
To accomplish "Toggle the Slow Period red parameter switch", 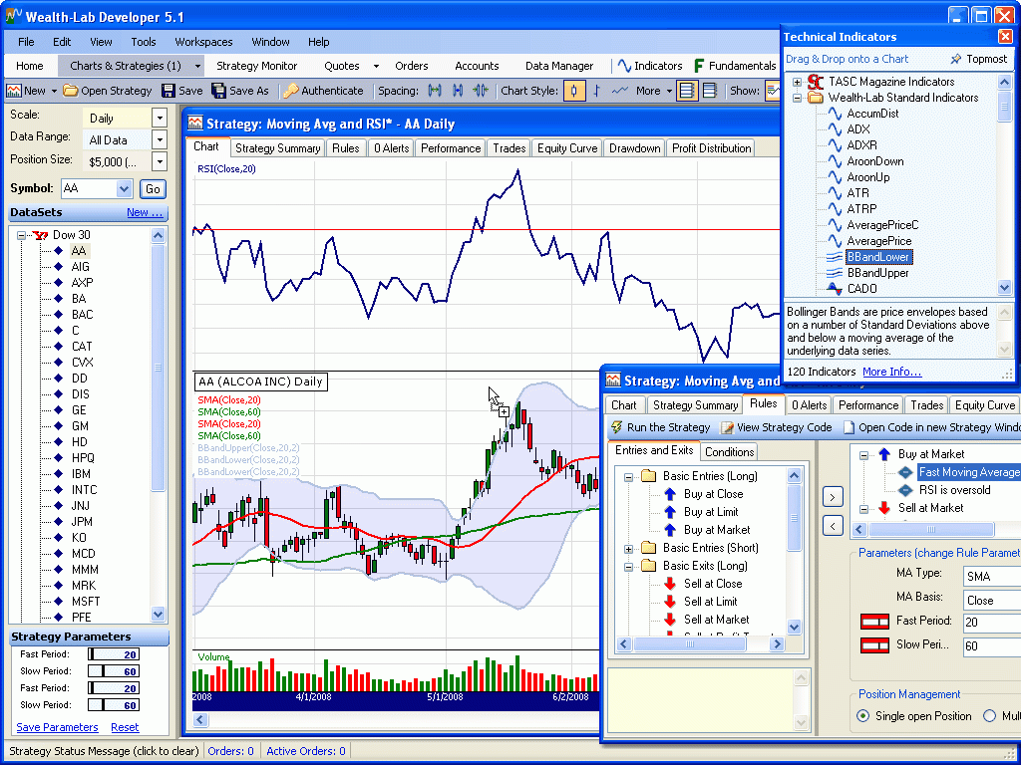I will click(x=874, y=645).
